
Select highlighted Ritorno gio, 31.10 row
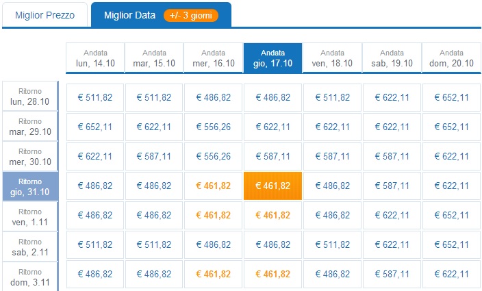coord(30,186)
